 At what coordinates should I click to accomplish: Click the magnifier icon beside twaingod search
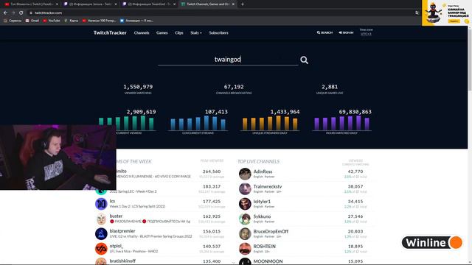[x=304, y=60]
